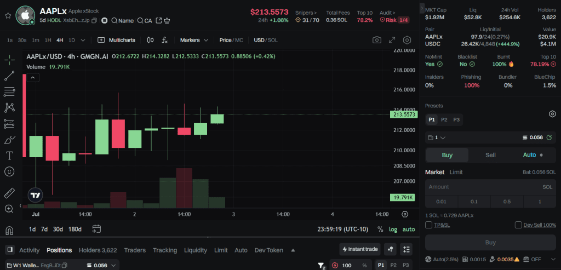Switch to Holders 3,622 tab
The image size is (561, 270).
[98, 250]
